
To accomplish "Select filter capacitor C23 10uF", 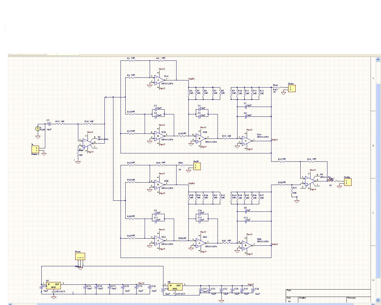I will point(221,290).
